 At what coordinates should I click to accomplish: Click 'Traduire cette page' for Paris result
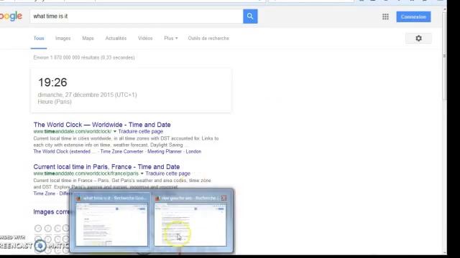coord(167,173)
